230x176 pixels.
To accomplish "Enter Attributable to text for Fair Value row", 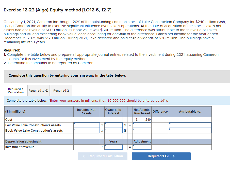I will pos(190,125).
